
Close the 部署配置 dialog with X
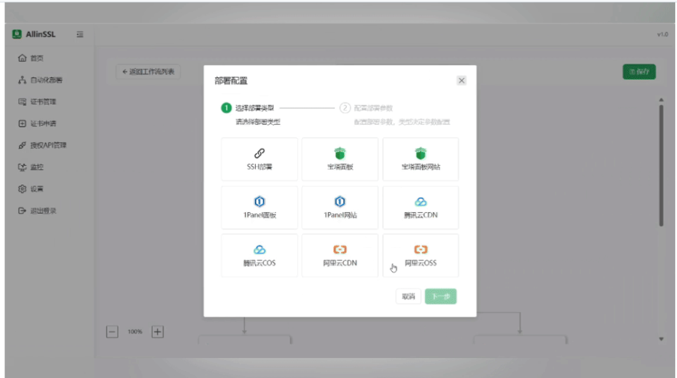coord(461,81)
